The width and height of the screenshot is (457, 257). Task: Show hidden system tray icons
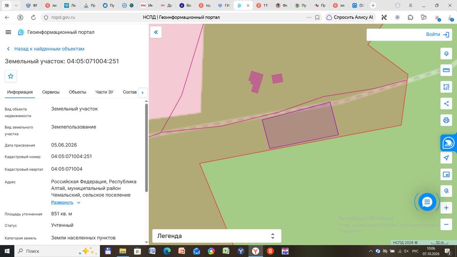click(371, 251)
